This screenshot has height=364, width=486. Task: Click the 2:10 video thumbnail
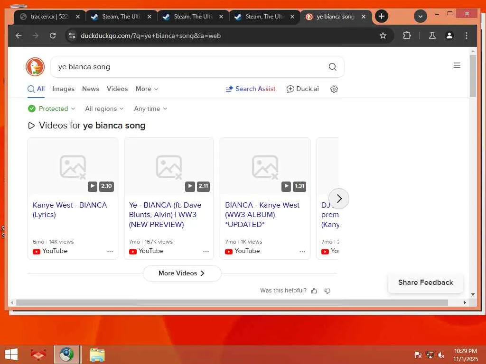73,166
